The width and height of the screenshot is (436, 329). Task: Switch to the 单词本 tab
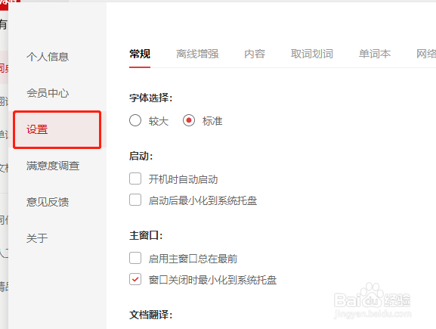[375, 54]
